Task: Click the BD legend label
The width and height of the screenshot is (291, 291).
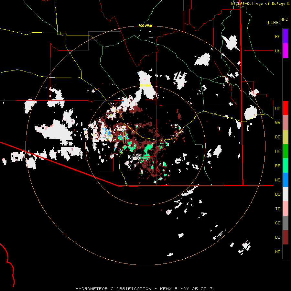Action: [277, 137]
